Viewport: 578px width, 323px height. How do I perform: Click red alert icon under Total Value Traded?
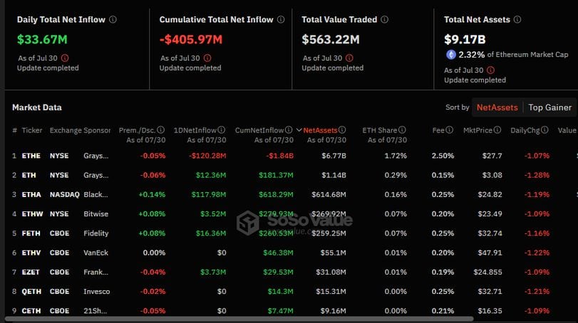(x=349, y=58)
